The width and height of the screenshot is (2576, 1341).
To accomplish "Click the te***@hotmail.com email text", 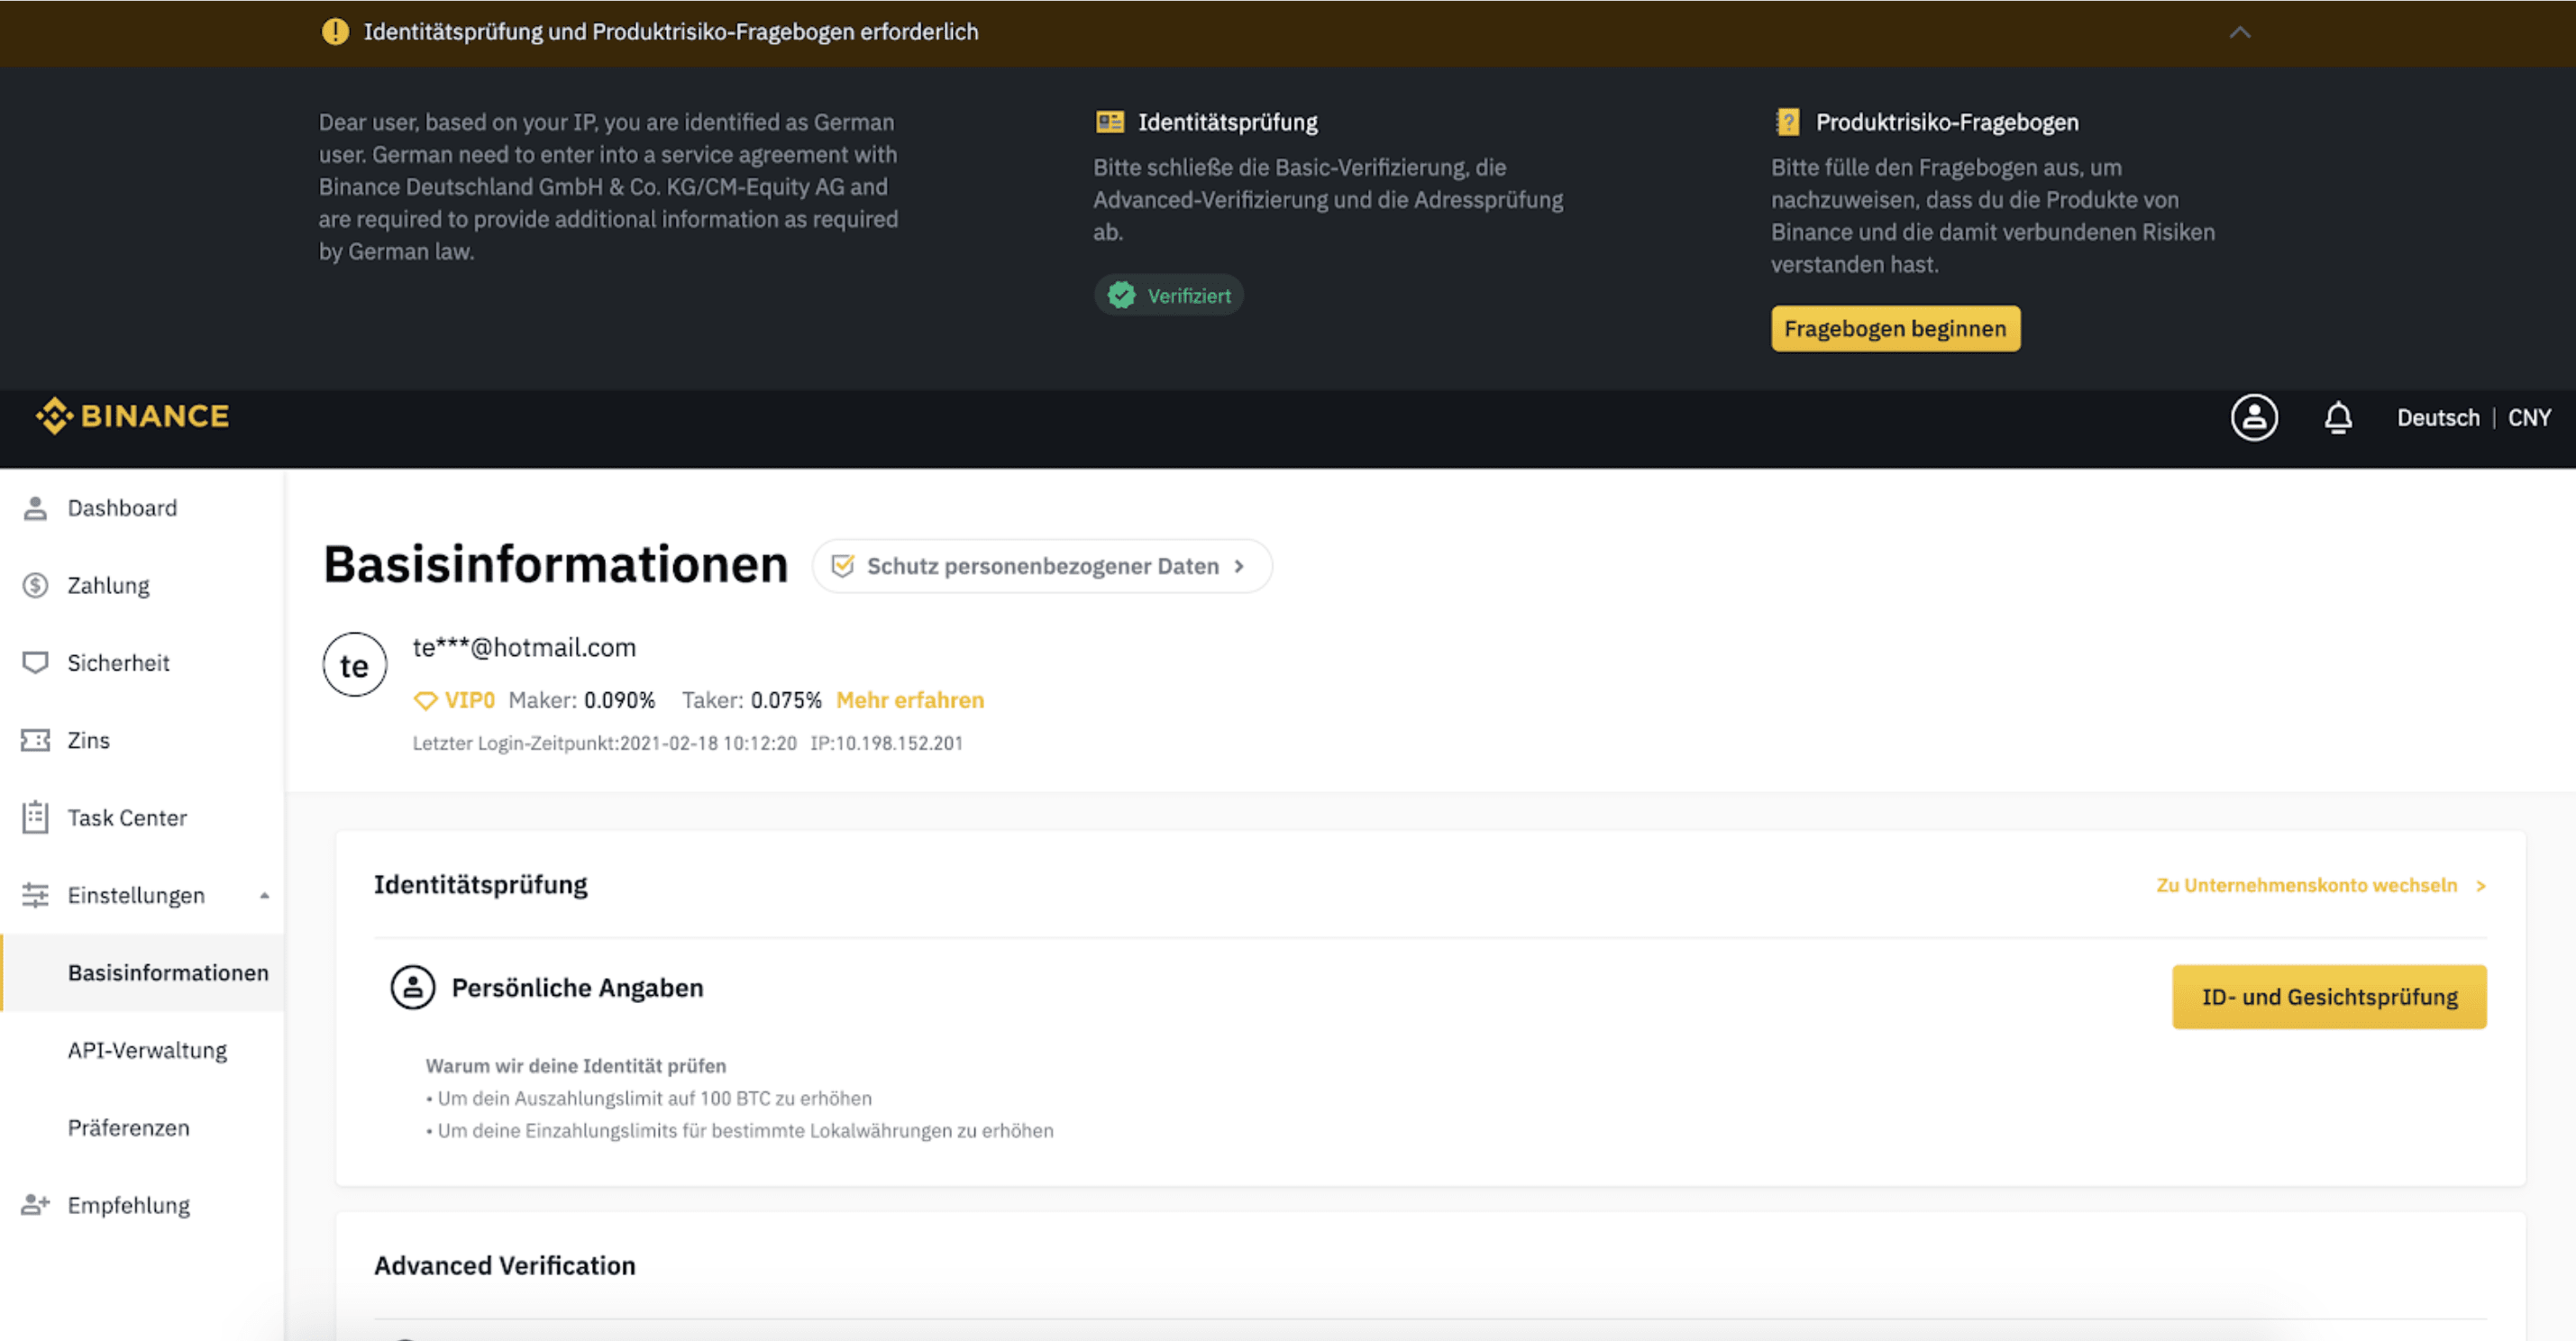I will [x=524, y=648].
